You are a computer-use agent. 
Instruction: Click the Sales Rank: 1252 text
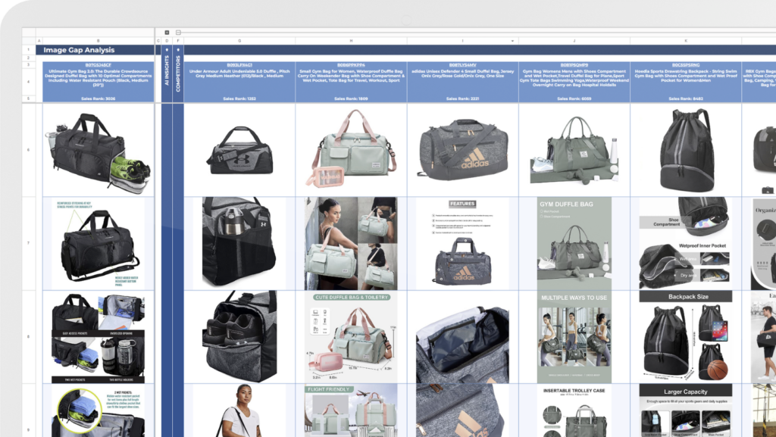[x=239, y=99]
